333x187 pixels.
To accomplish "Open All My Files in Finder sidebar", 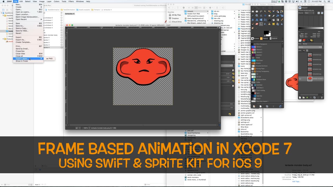I will (x=176, y=15).
